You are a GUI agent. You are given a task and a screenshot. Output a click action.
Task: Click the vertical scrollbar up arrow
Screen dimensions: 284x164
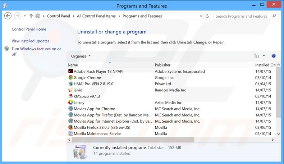pyautogui.click(x=279, y=65)
